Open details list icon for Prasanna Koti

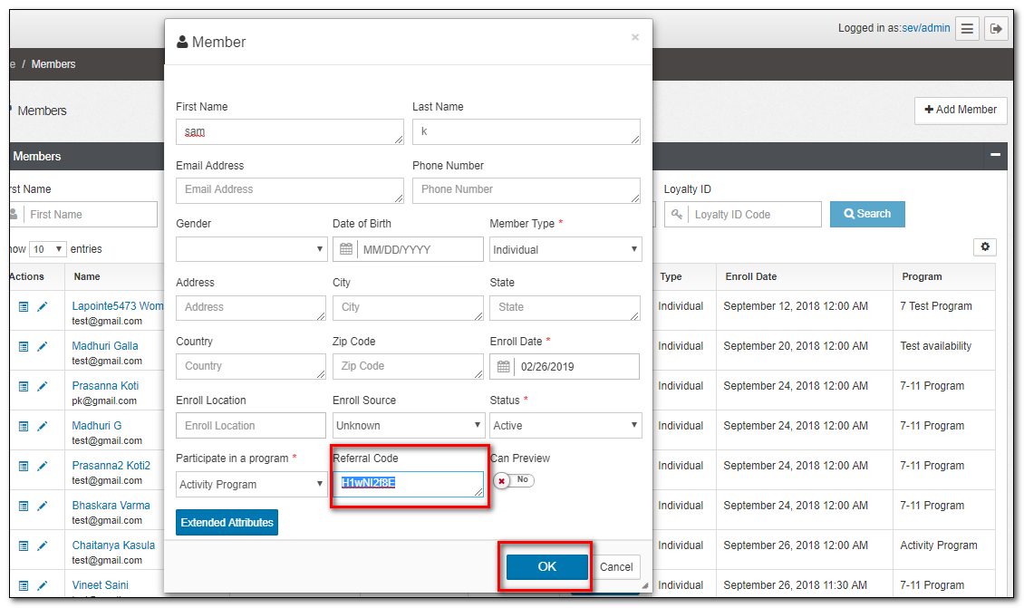pyautogui.click(x=24, y=386)
